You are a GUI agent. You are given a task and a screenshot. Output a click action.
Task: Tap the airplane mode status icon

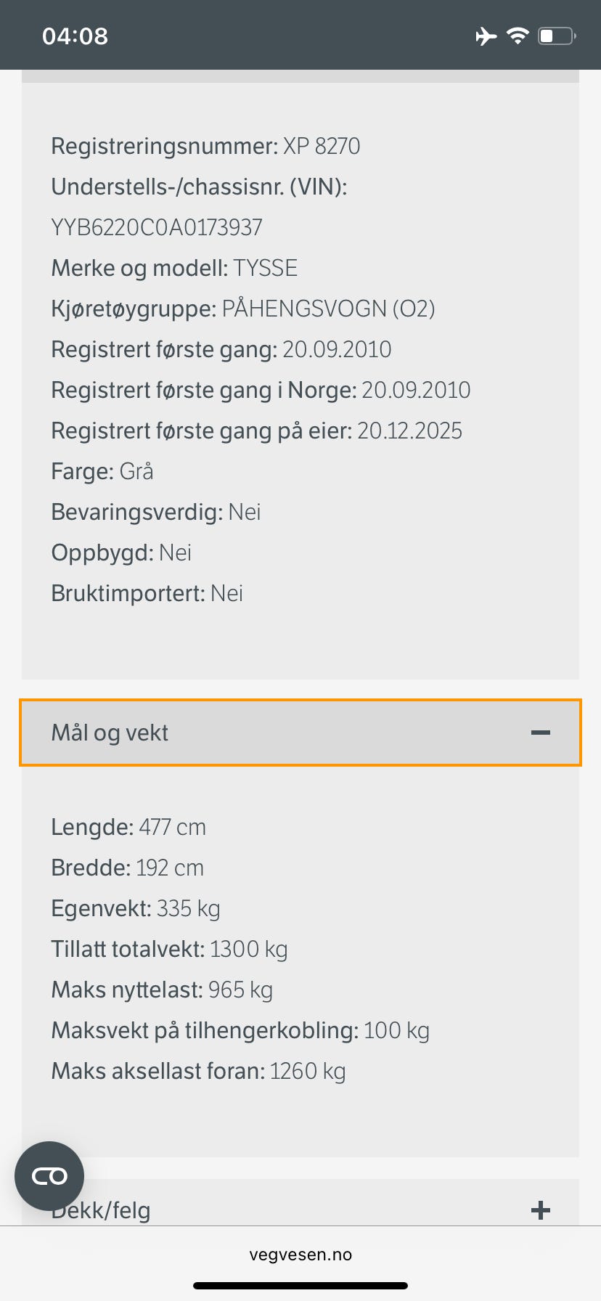(486, 36)
